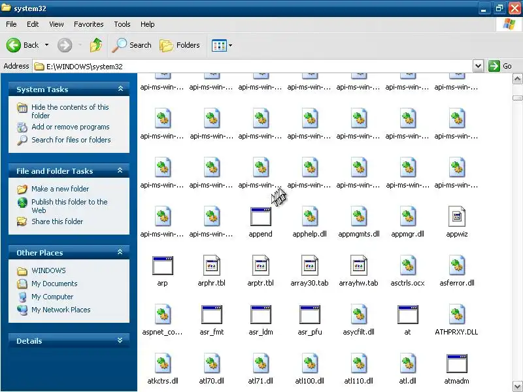523x392 pixels.
Task: Select the arptr.tbl file icon
Action: 260,265
